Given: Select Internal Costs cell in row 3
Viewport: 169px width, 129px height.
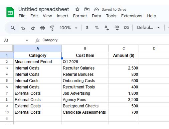Looking at the screenshot, I should tap(38, 68).
